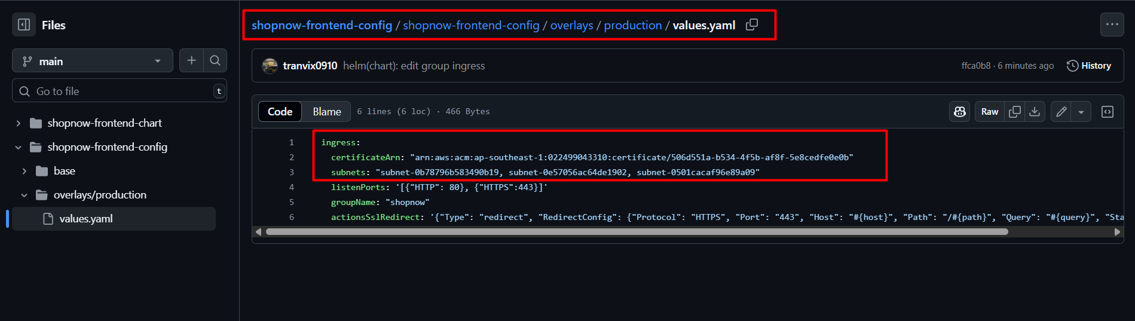Open more edit options dropdown arrow

click(x=1081, y=112)
